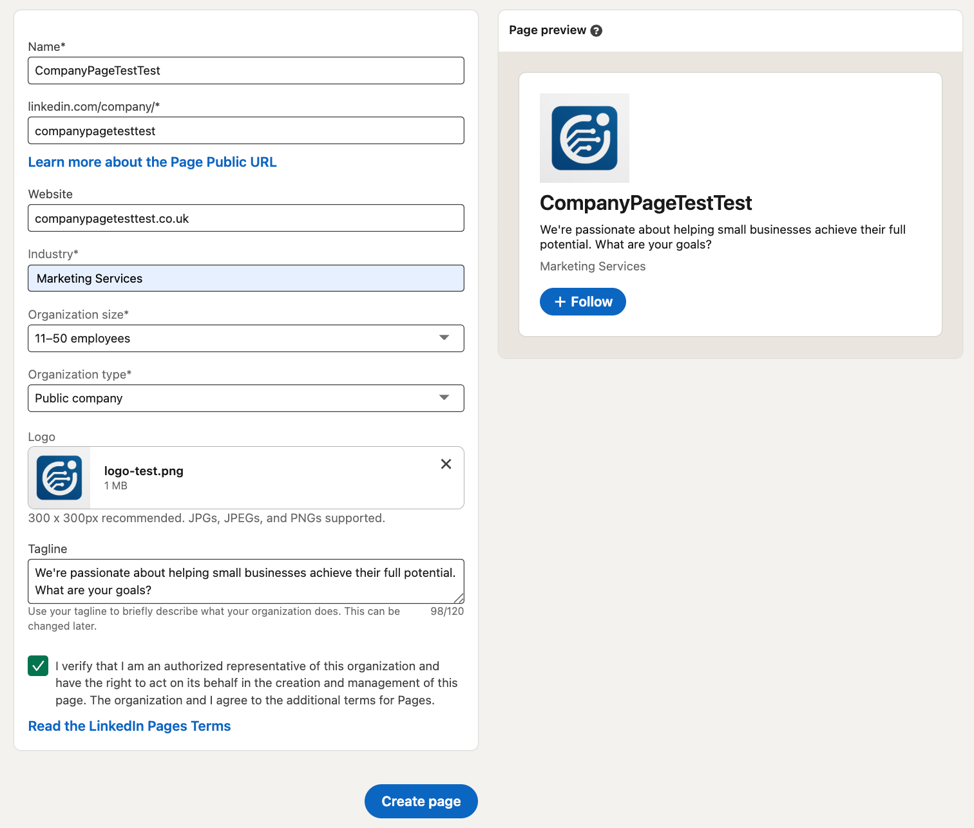This screenshot has width=974, height=828.
Task: Remove the uploaded logo-test.png file
Action: click(446, 464)
